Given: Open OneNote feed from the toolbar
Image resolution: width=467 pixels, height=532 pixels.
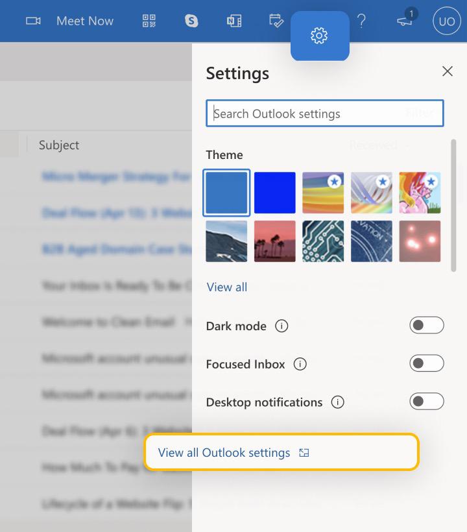Looking at the screenshot, I should click(x=234, y=21).
